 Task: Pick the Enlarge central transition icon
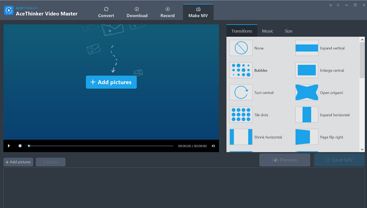click(x=306, y=70)
